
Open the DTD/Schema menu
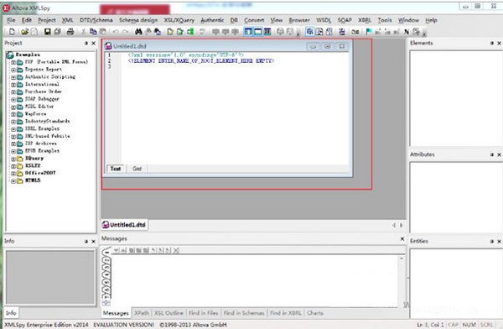96,20
